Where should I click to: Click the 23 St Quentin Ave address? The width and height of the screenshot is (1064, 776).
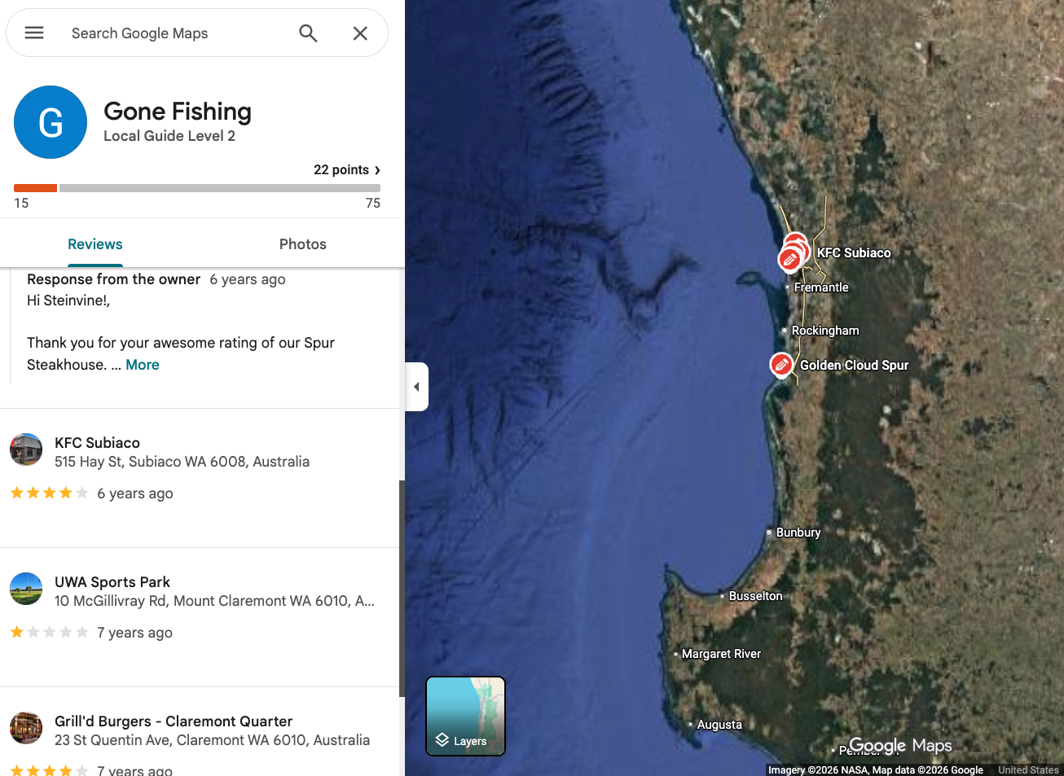[212, 740]
